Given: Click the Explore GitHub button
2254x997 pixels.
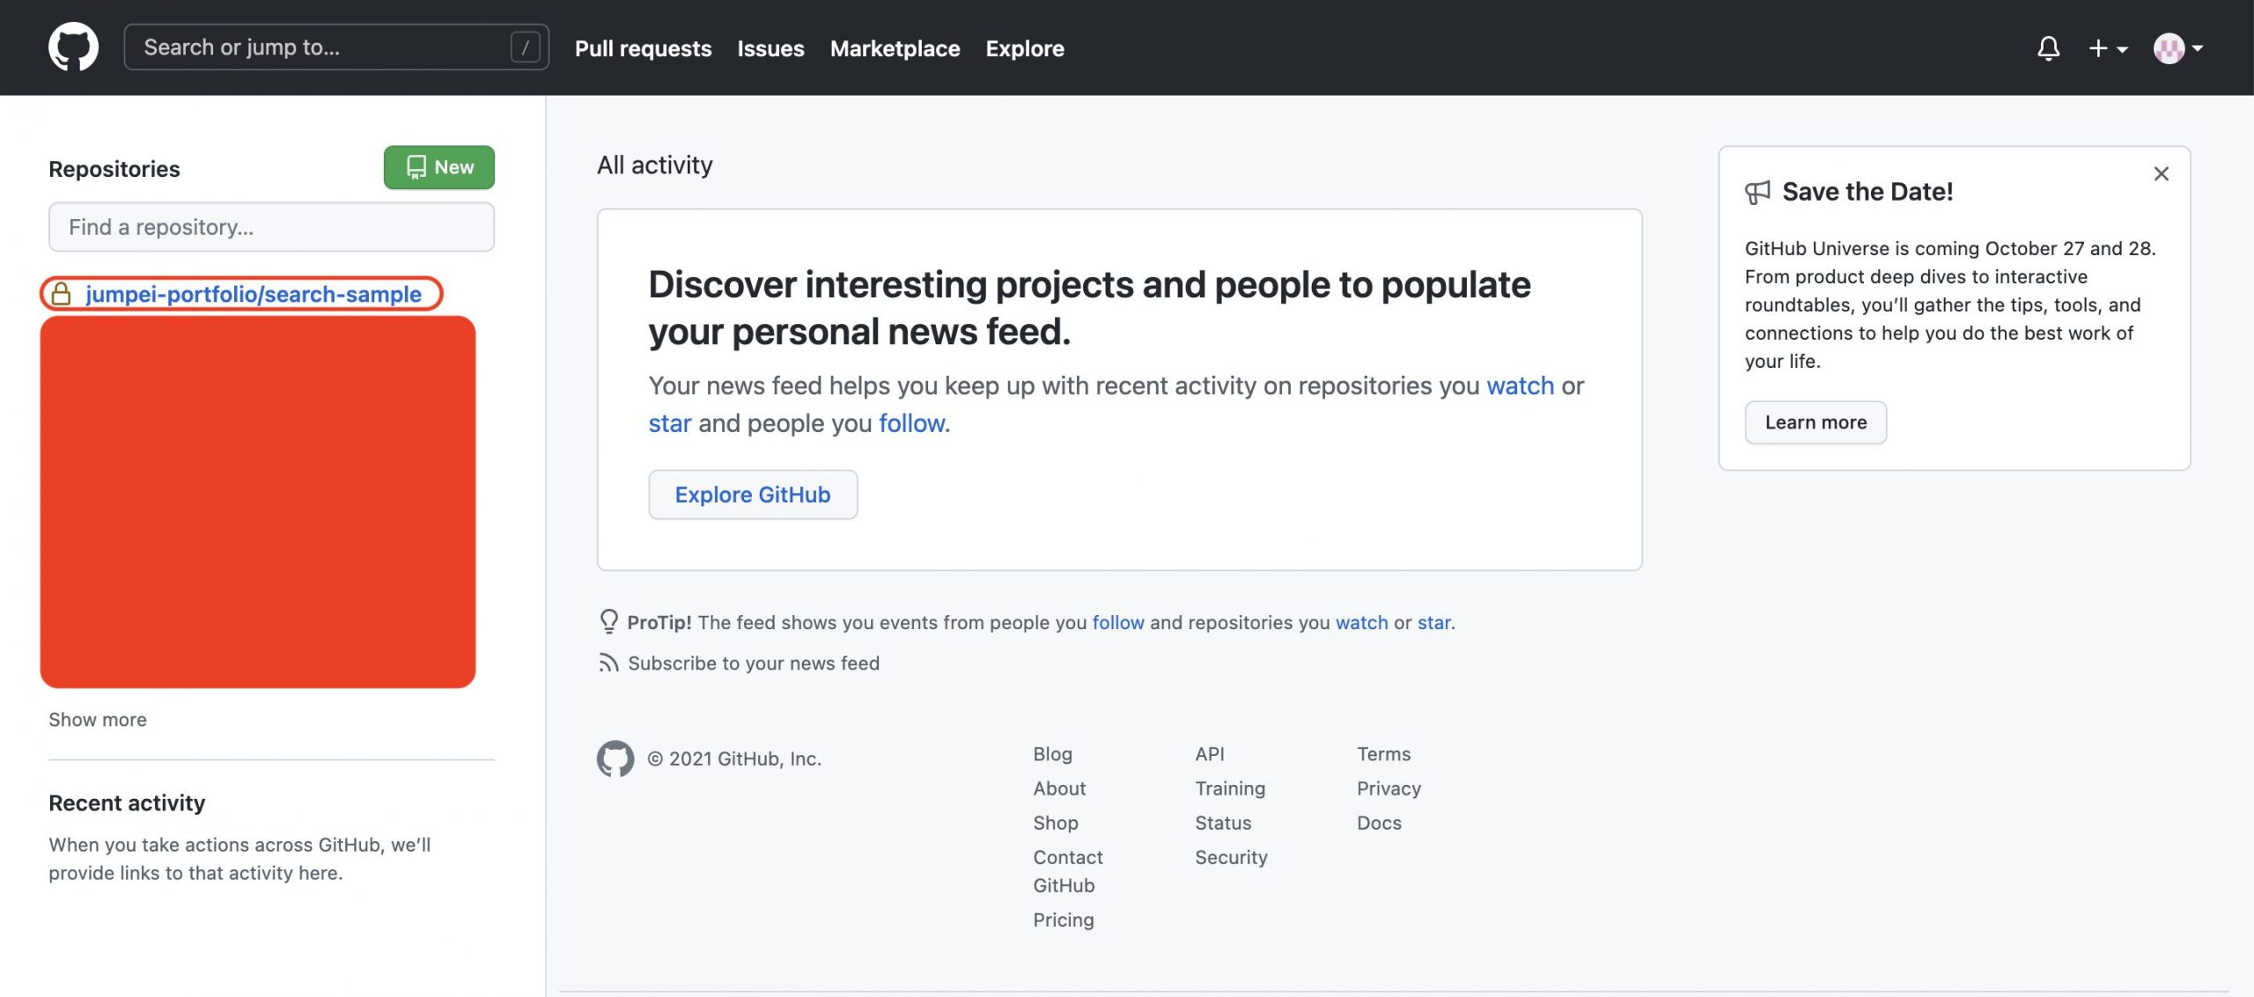Looking at the screenshot, I should 753,495.
